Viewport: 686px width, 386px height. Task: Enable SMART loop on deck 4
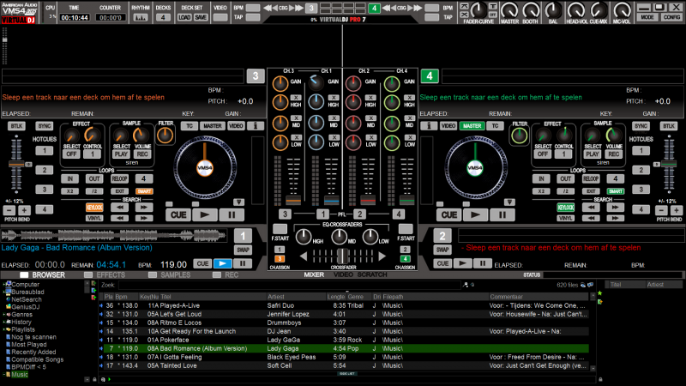615,191
